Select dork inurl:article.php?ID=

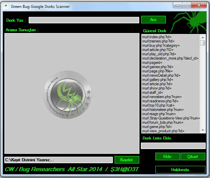click(x=158, y=50)
